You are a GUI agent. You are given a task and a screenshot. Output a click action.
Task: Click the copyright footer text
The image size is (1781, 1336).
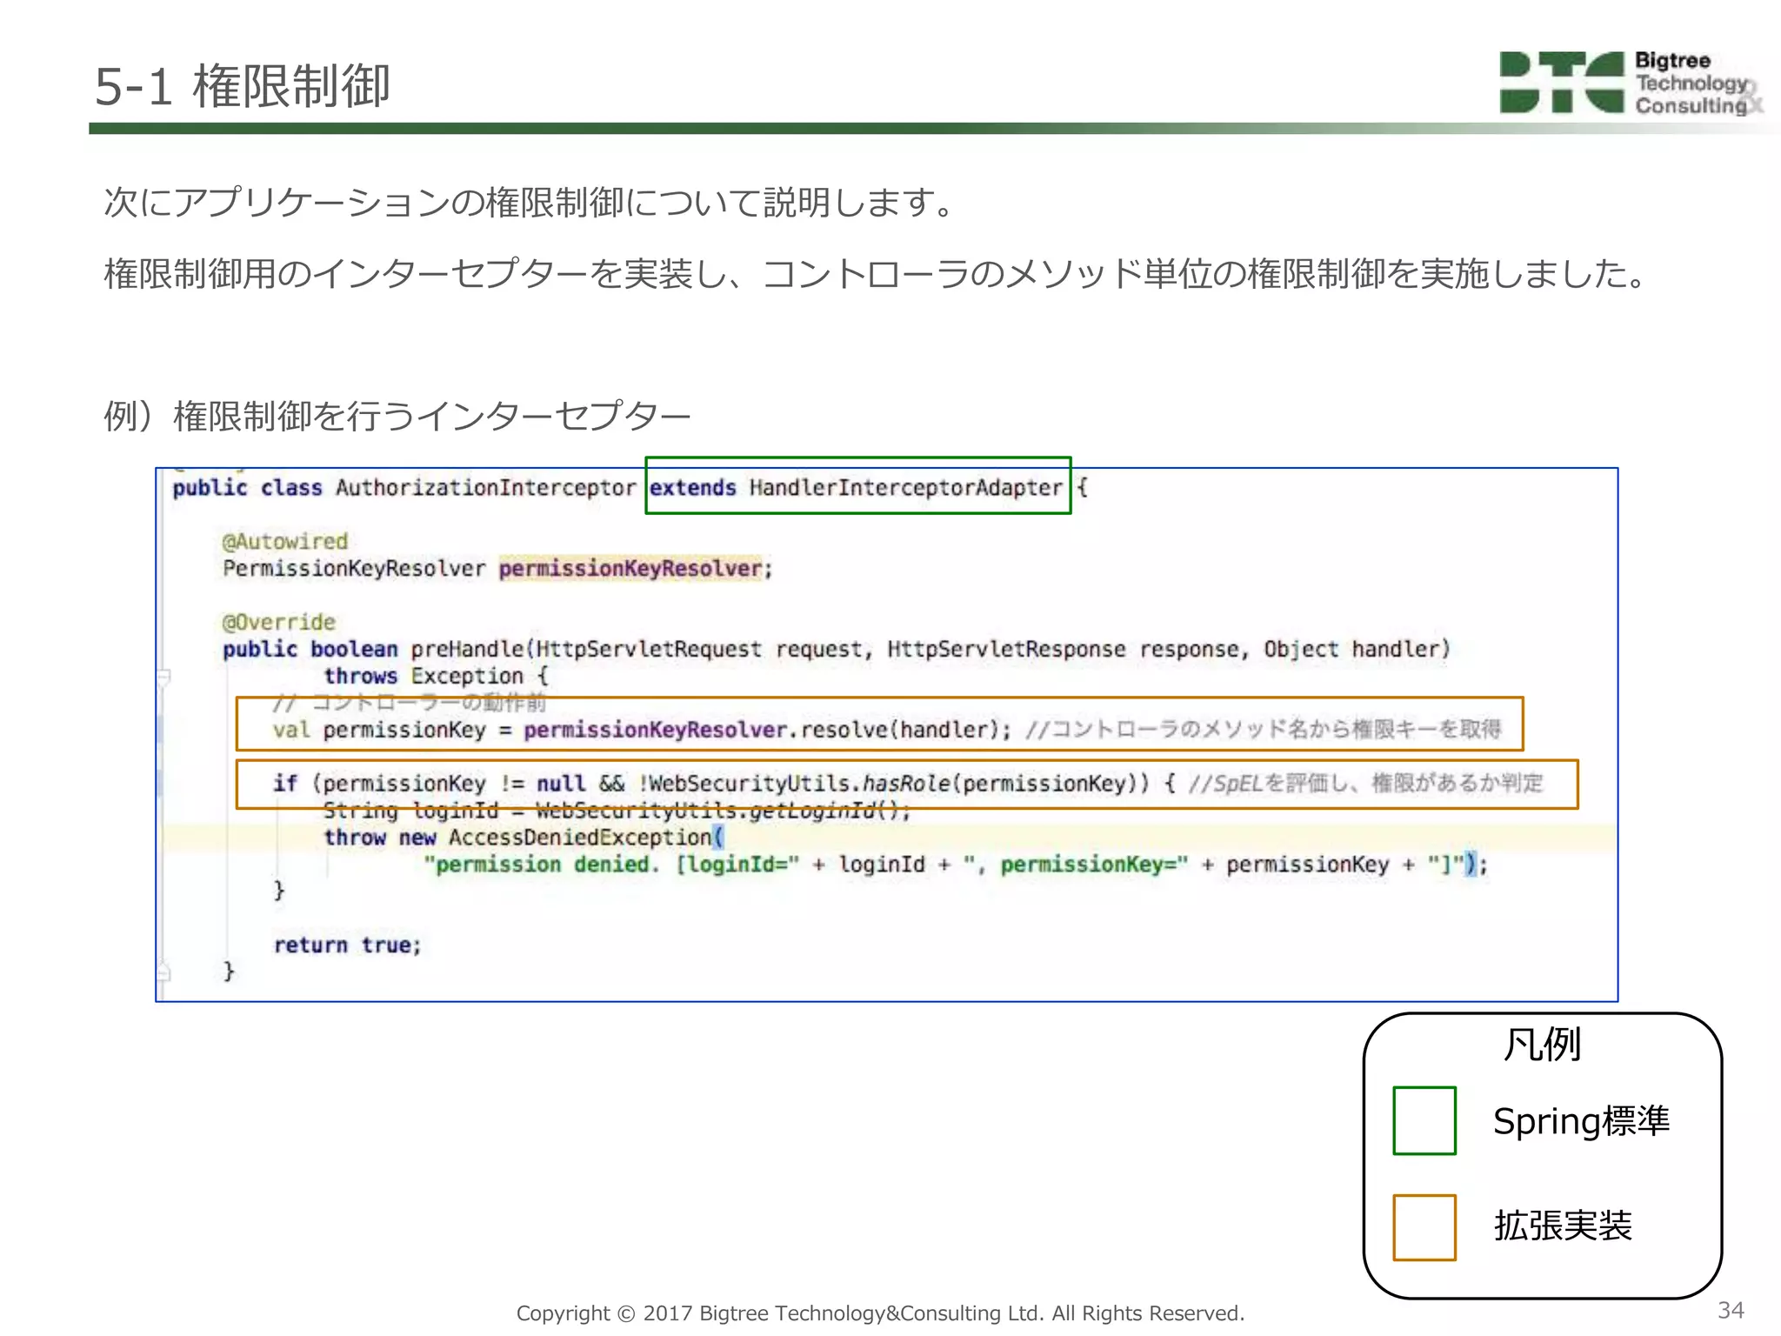point(880,1313)
